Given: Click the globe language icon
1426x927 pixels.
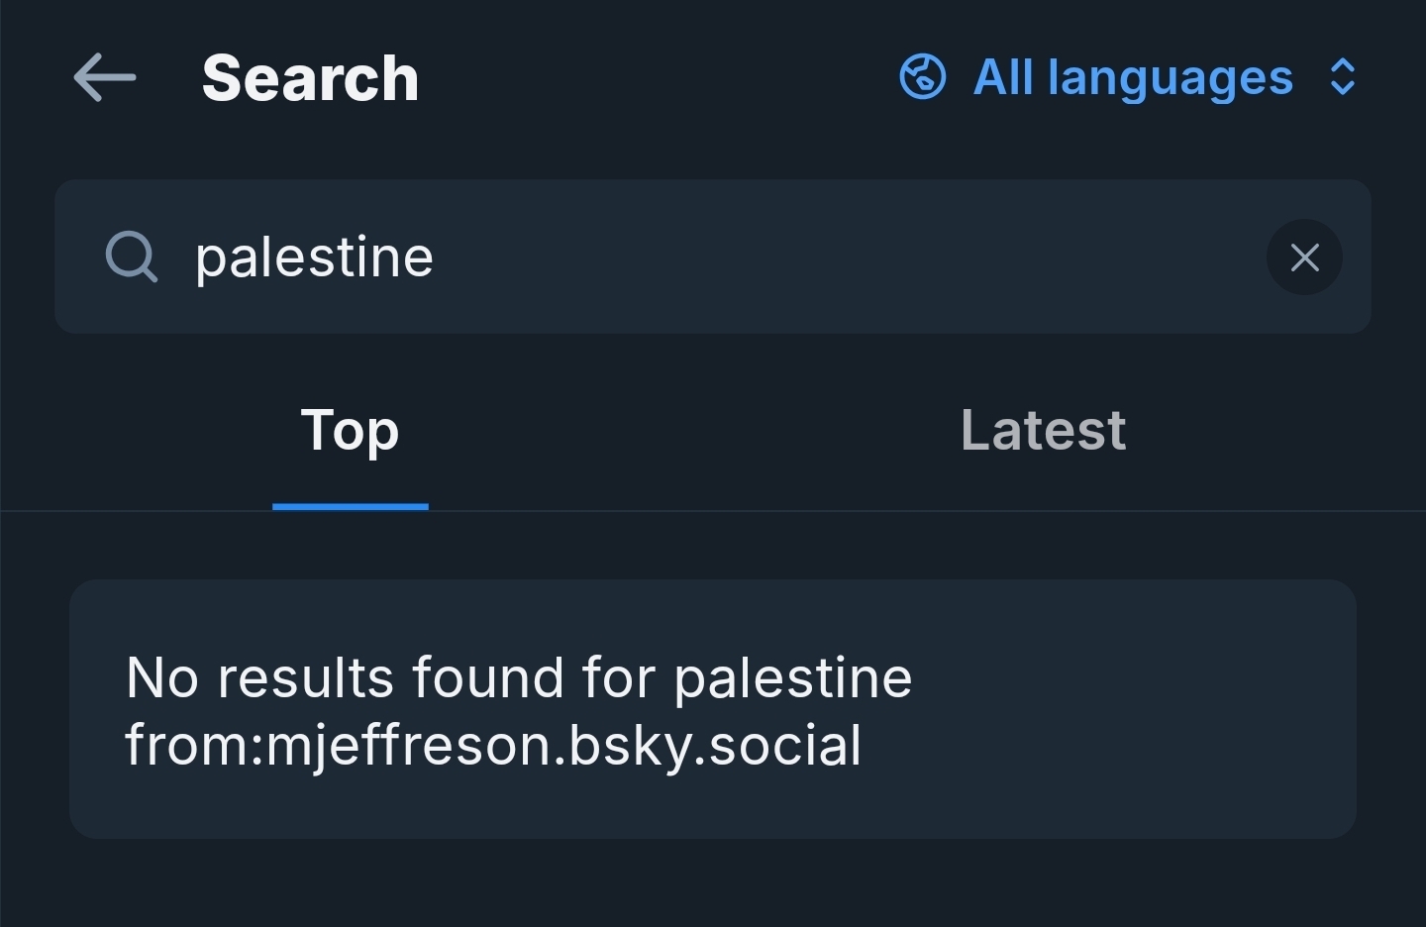Looking at the screenshot, I should point(922,77).
